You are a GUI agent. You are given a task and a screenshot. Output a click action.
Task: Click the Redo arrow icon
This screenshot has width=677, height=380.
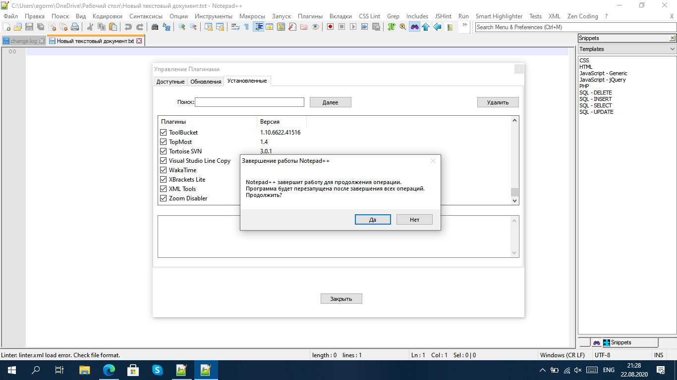tap(140, 27)
